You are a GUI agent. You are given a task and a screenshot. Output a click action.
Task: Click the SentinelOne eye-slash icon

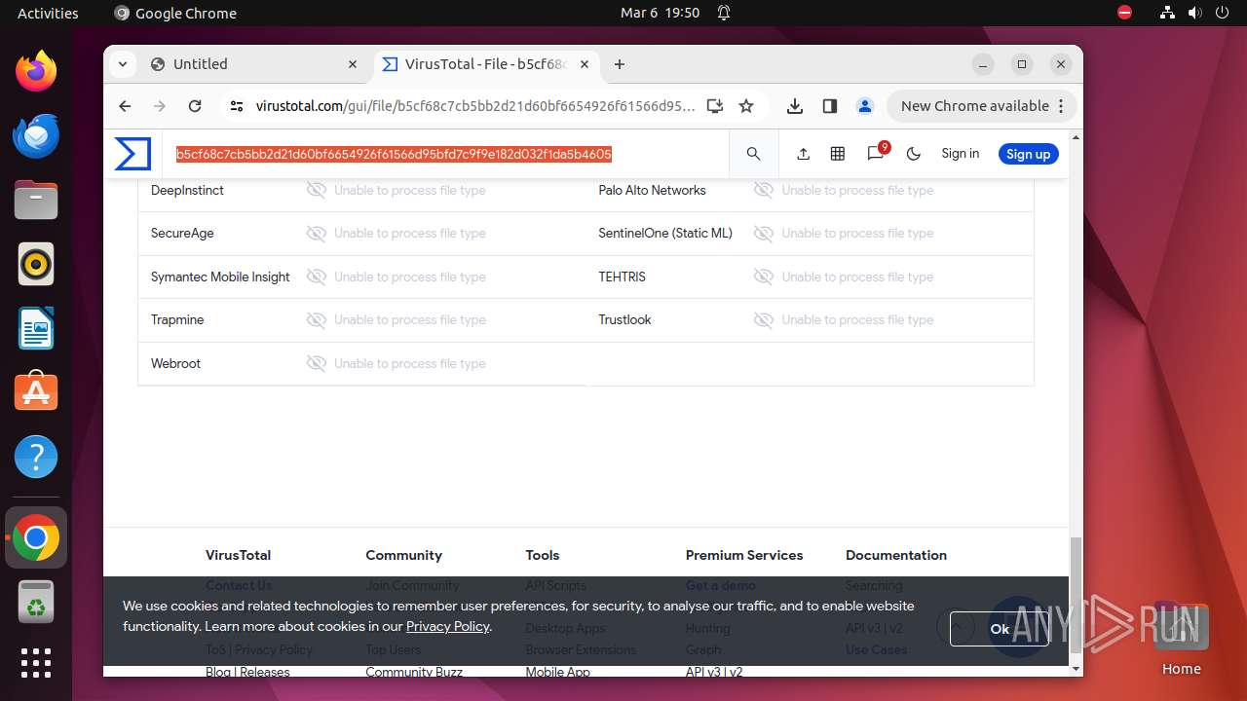click(764, 234)
